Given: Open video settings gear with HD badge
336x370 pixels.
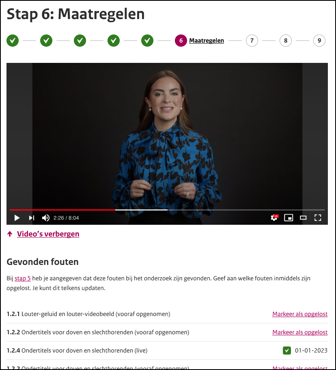Looking at the screenshot, I should (274, 217).
